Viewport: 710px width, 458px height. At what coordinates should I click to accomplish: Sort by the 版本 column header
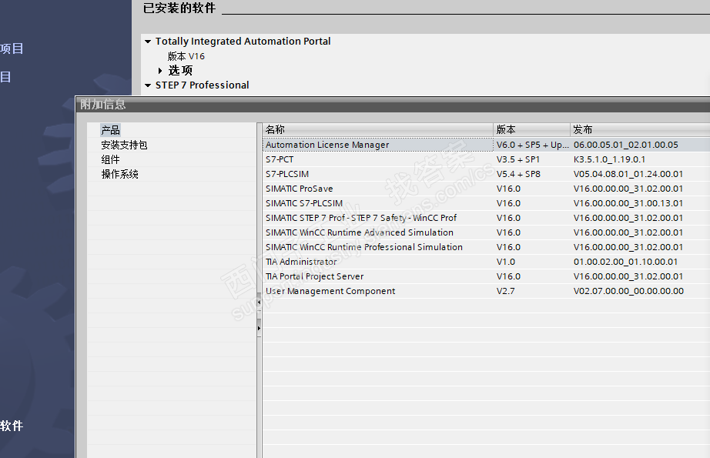[x=531, y=129]
